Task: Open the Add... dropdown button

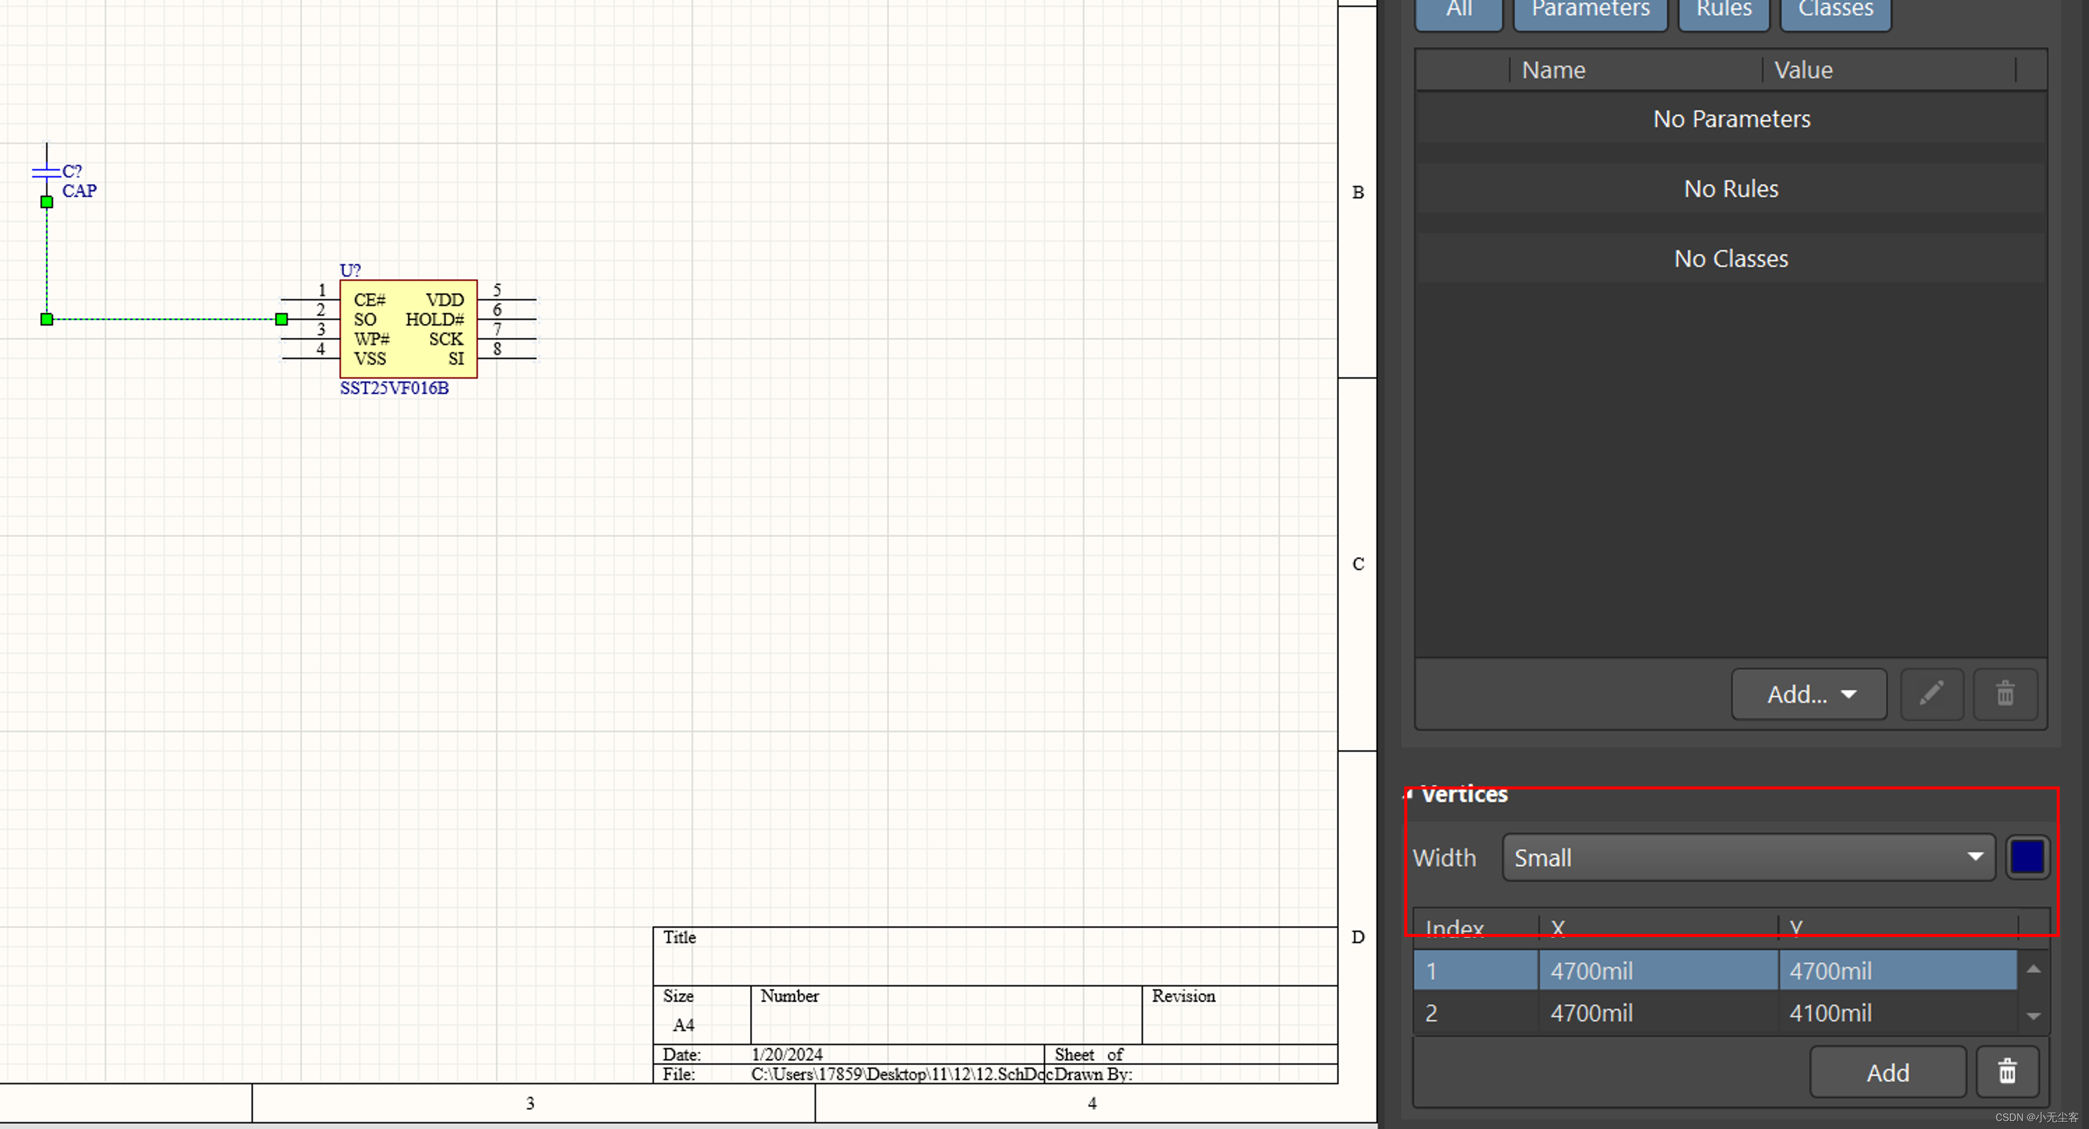Action: [1809, 694]
